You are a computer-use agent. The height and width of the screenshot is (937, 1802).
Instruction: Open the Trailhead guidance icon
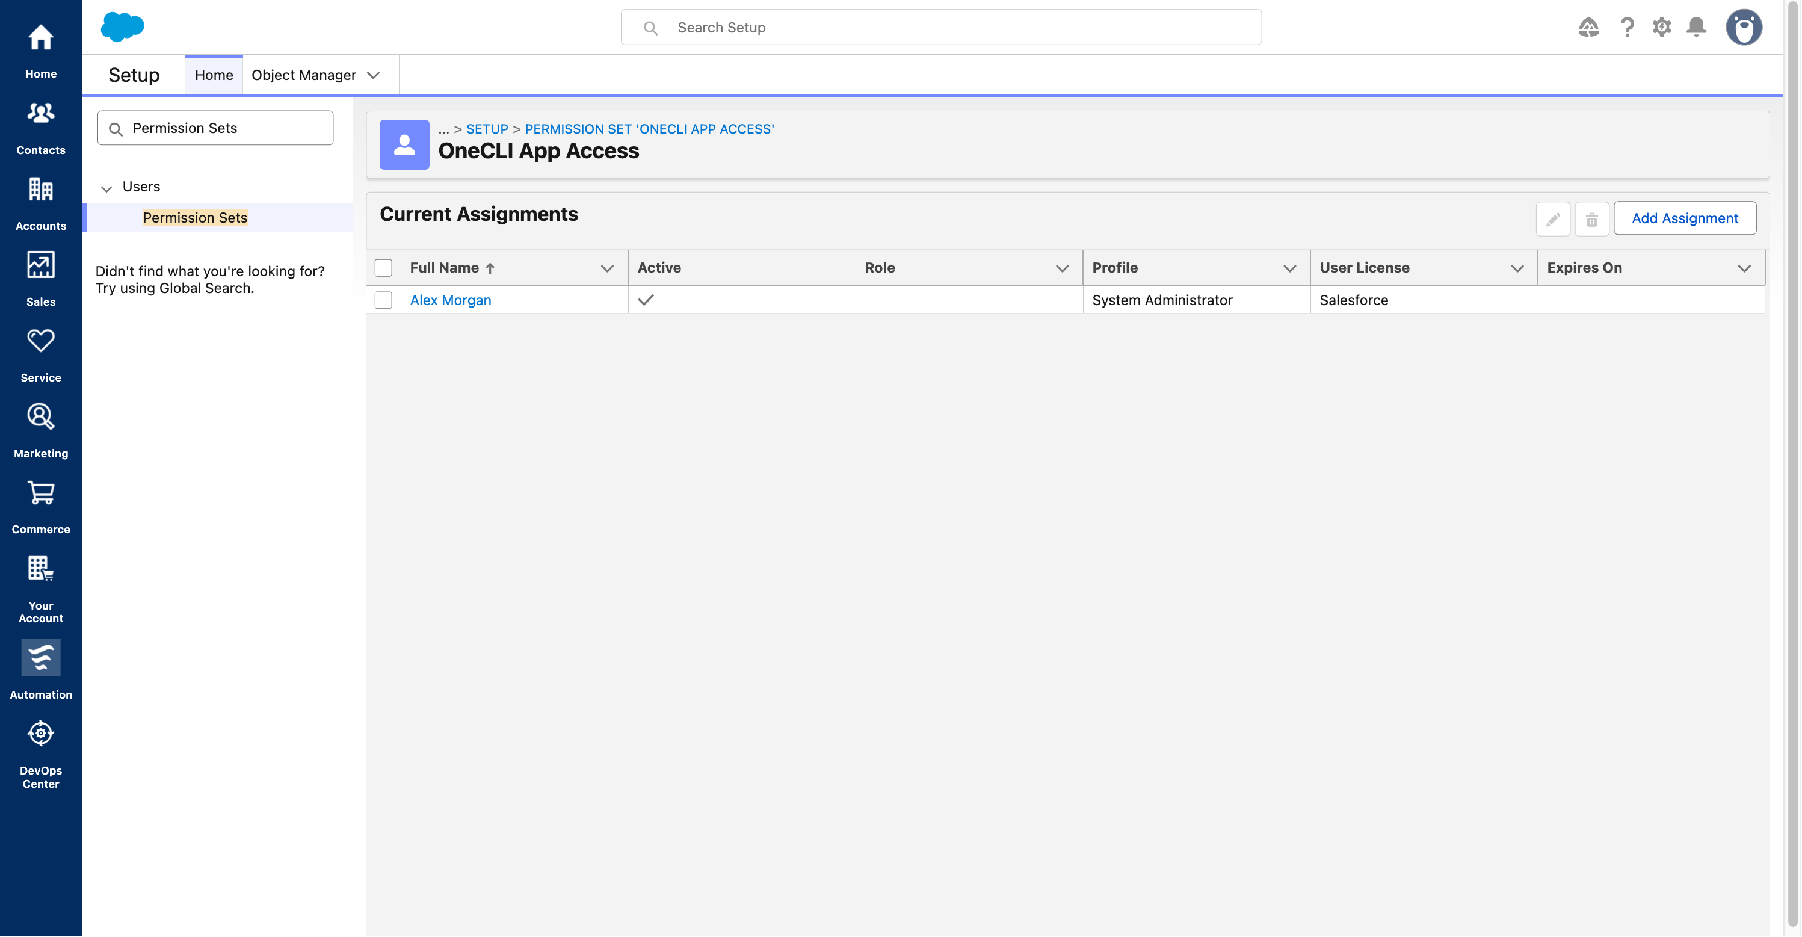pos(1588,27)
